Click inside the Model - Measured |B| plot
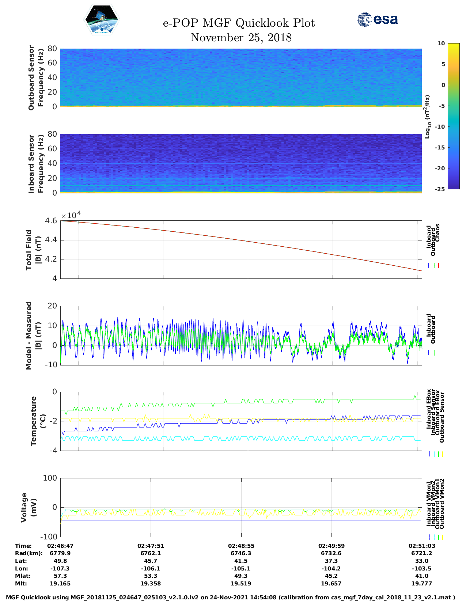 pos(241,335)
